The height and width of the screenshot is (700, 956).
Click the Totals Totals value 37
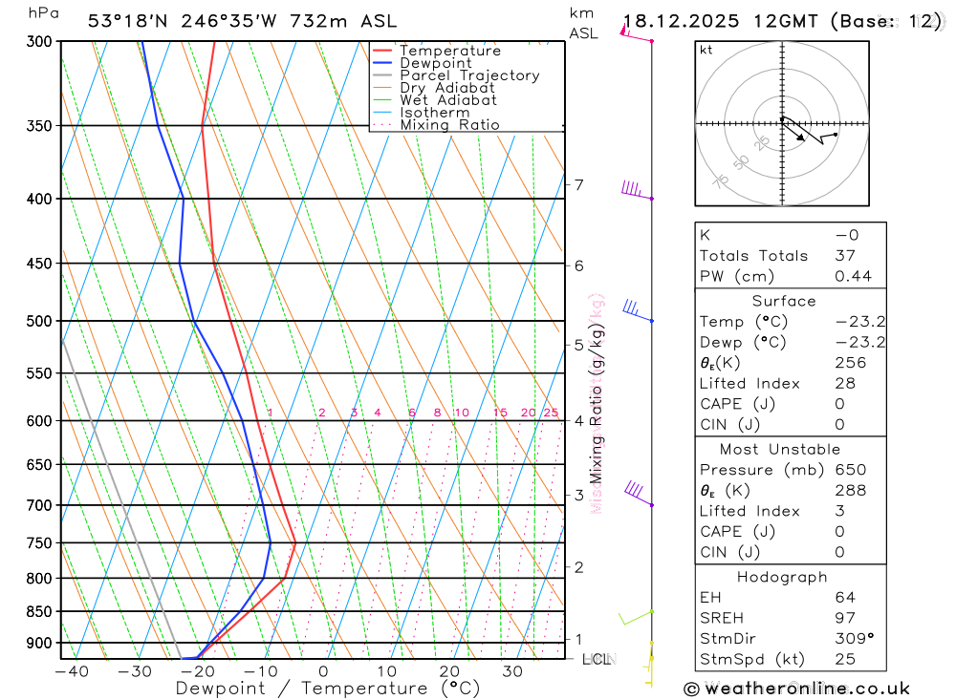pyautogui.click(x=845, y=256)
